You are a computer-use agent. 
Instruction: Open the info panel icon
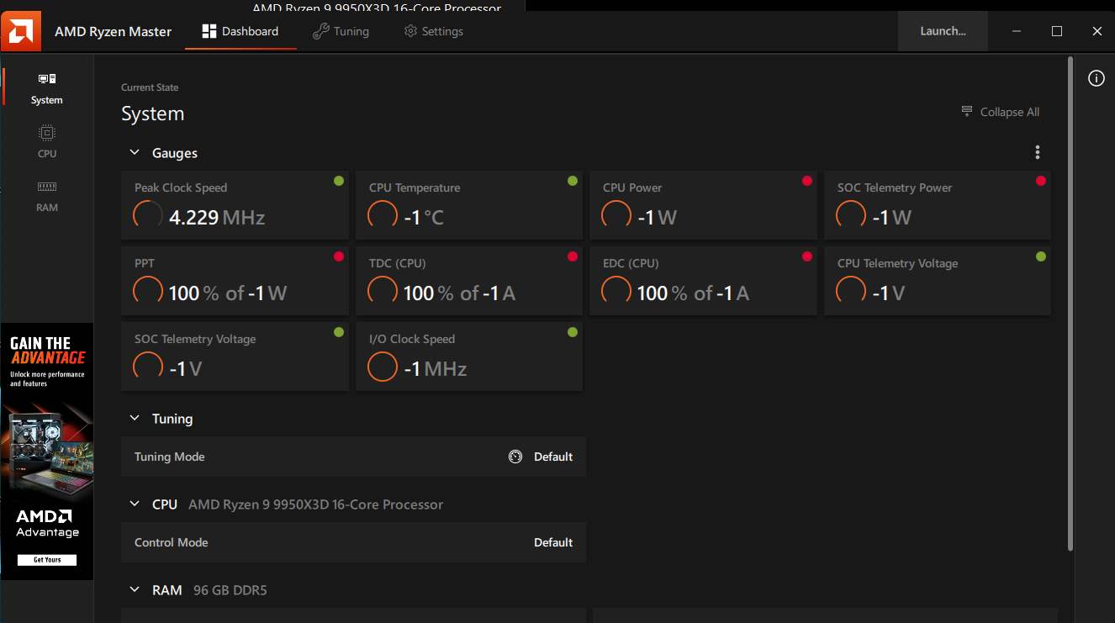[1096, 78]
